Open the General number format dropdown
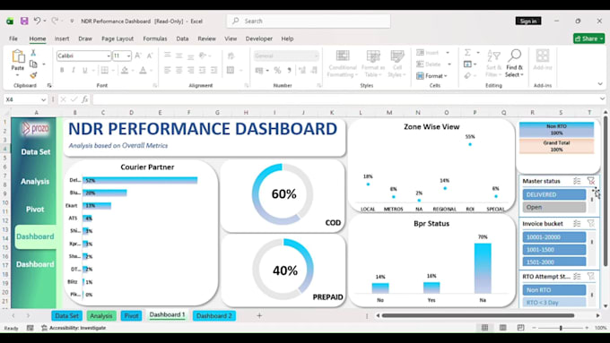 316,56
